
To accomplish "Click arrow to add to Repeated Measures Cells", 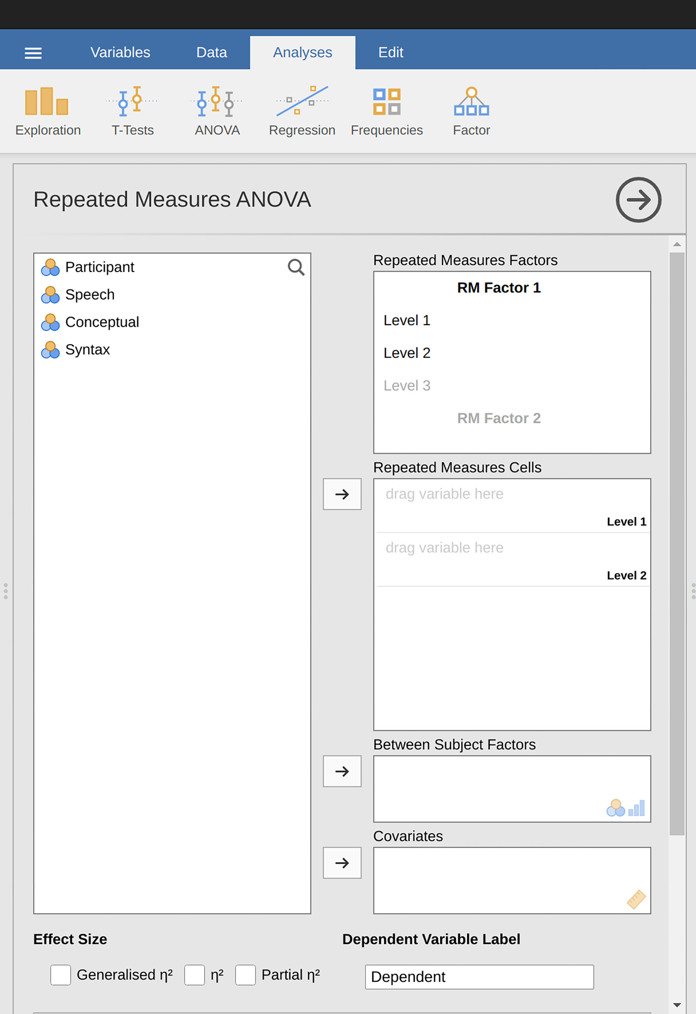I will [x=343, y=494].
